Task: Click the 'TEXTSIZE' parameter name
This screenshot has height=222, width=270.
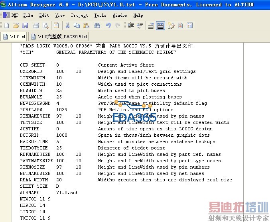Action: [x=31, y=122]
